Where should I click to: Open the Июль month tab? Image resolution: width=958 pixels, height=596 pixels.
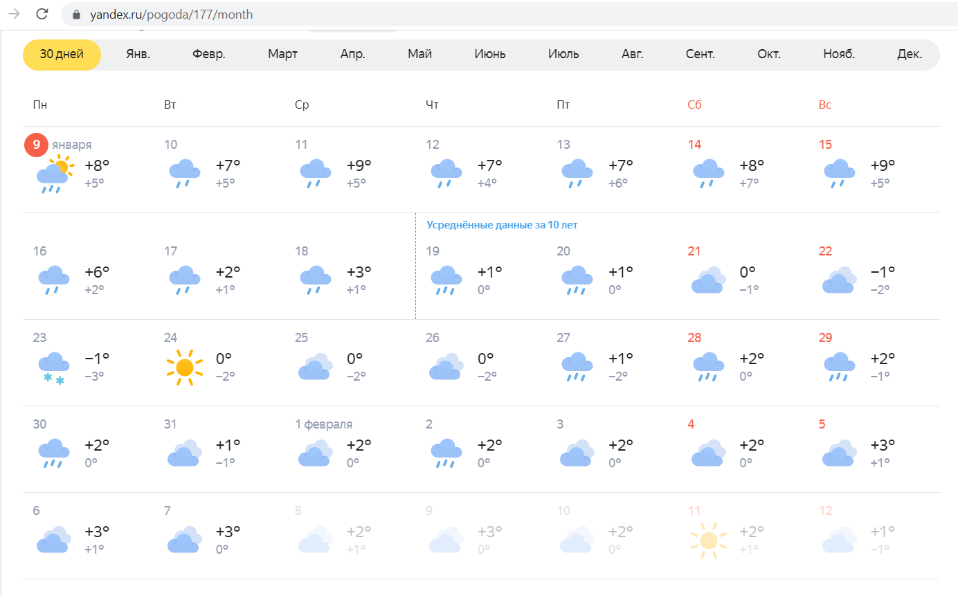click(563, 55)
